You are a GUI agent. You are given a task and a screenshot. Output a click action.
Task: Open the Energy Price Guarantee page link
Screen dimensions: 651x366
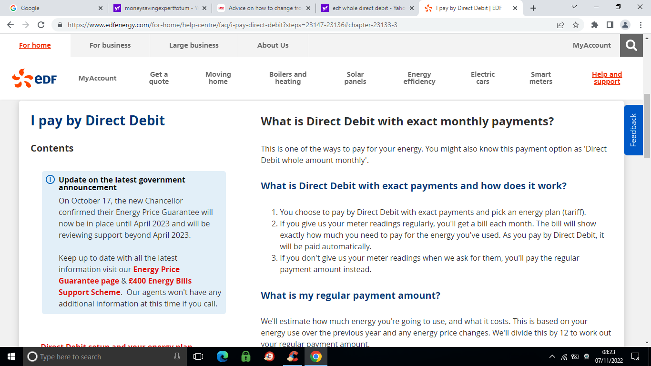pyautogui.click(x=119, y=275)
